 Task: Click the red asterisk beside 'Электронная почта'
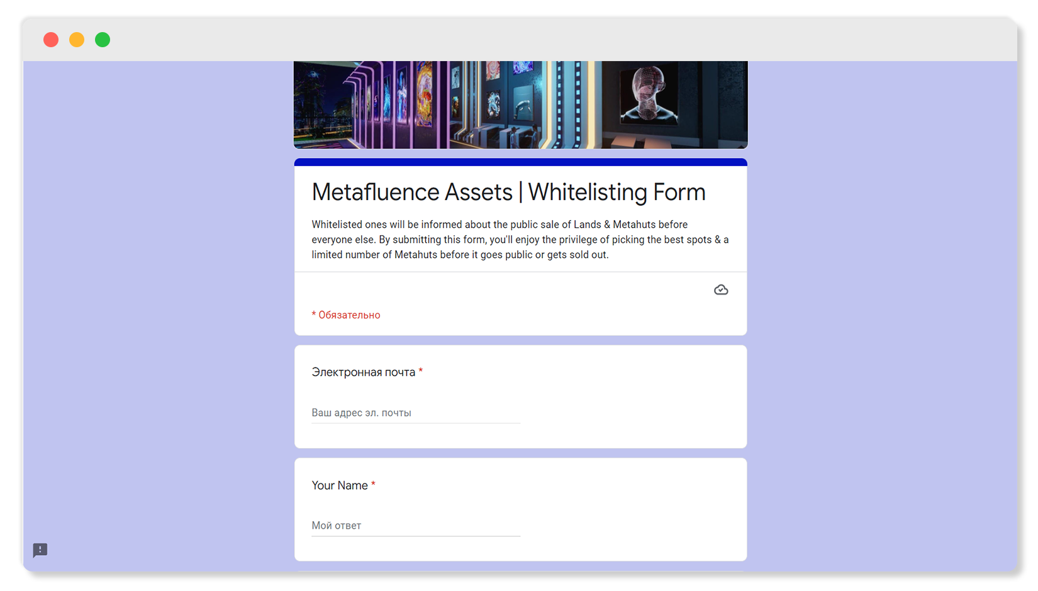click(x=421, y=371)
